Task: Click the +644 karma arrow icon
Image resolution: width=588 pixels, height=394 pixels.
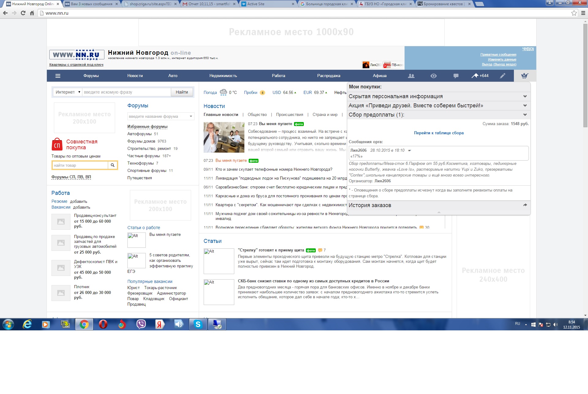Action: tap(475, 76)
